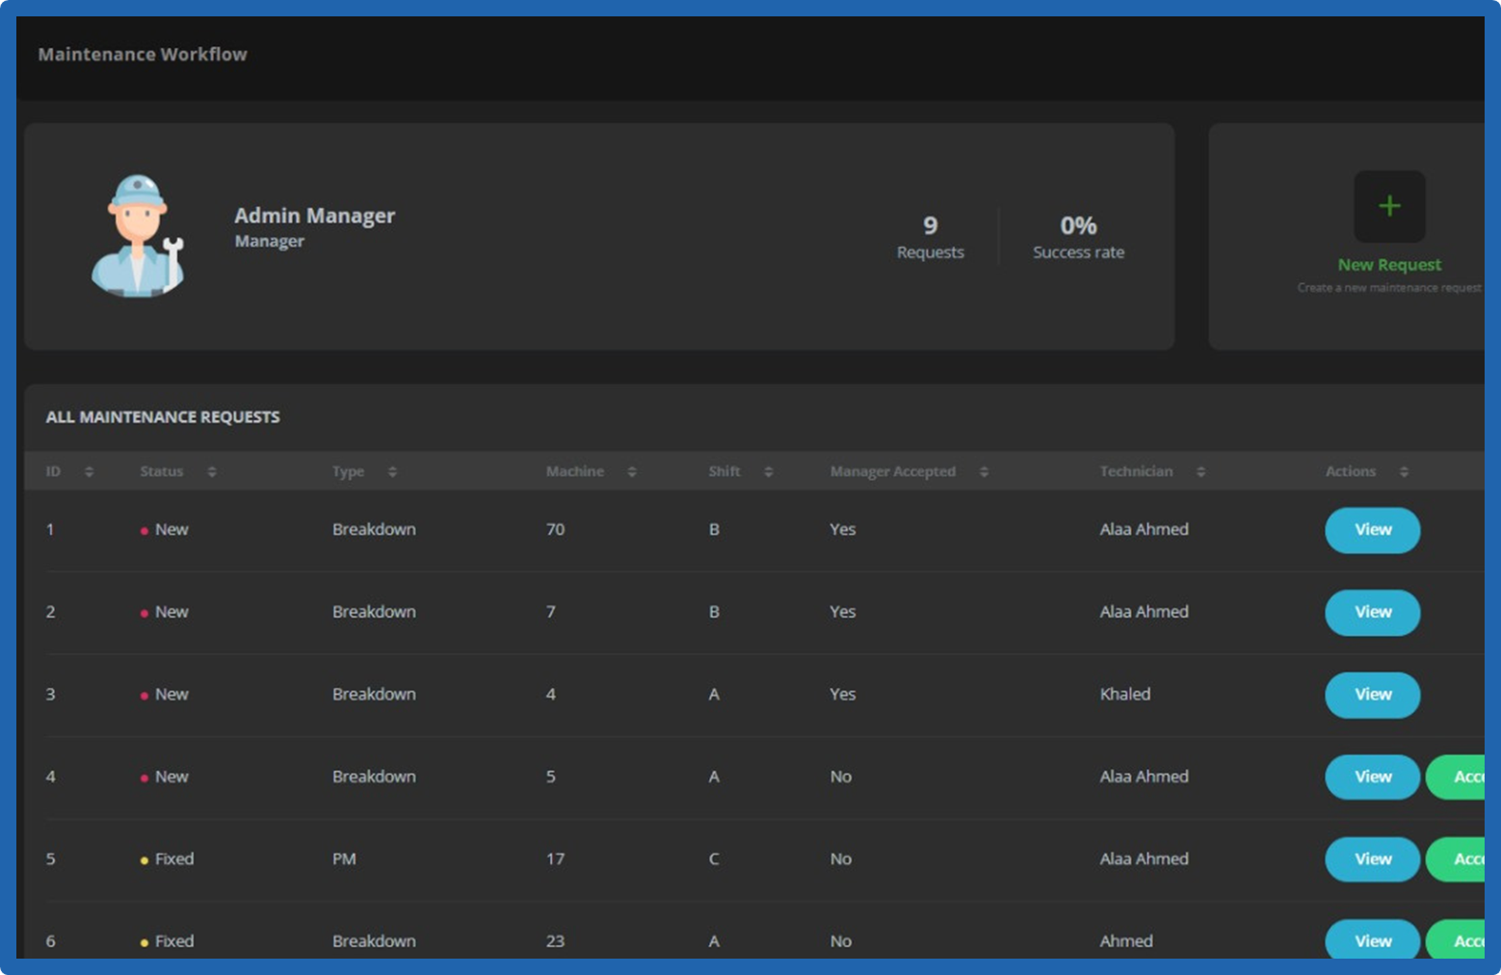This screenshot has height=975, width=1501.
Task: Click the green plus New Request icon
Action: 1388,206
